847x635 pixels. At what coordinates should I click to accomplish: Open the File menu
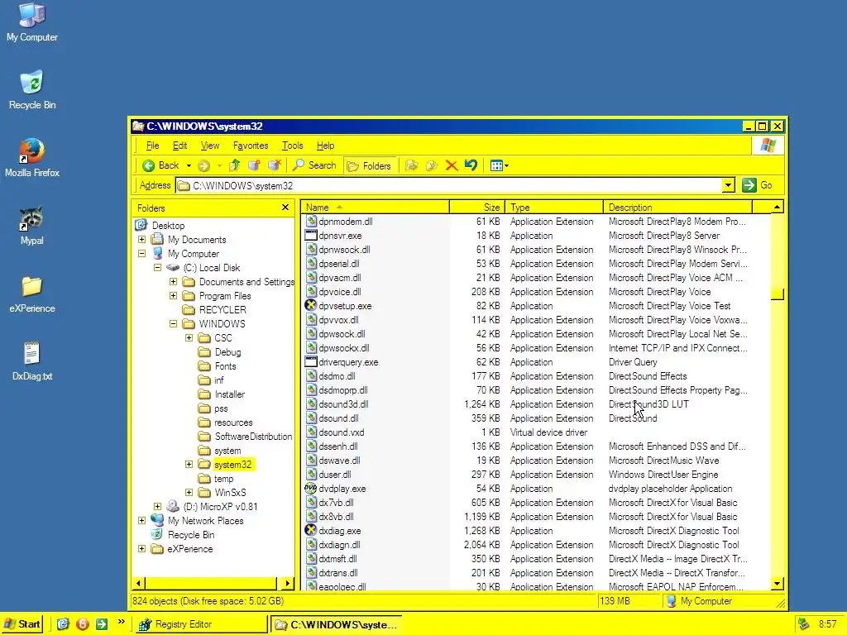152,146
